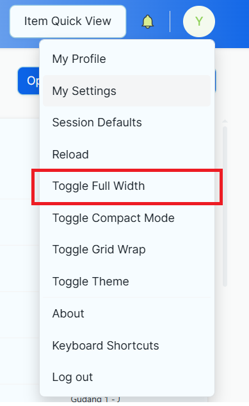
Task: Open the Item Quick View button
Action: click(68, 22)
